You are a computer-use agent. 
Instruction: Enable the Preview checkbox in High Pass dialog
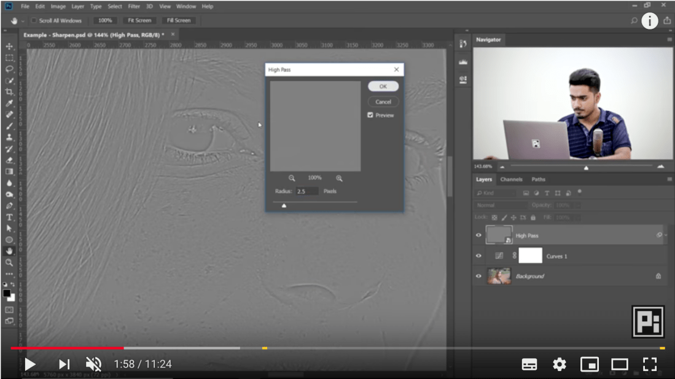coord(370,115)
